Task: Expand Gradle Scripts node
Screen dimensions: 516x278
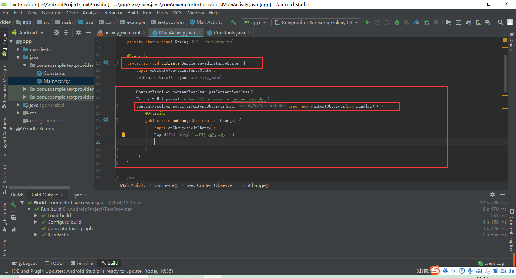Action: [11, 129]
